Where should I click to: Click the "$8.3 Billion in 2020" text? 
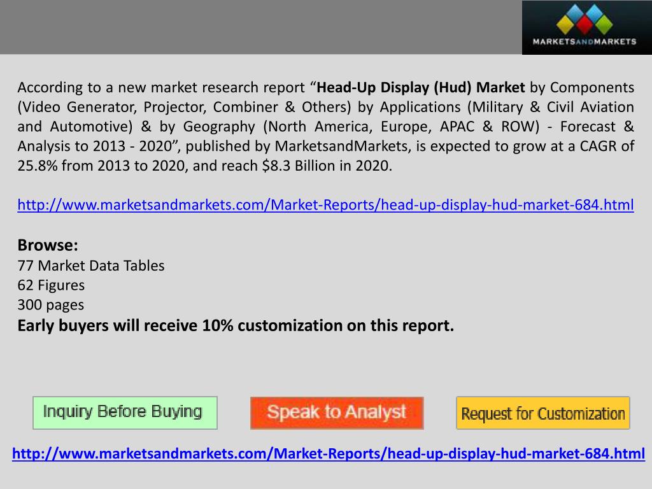(x=327, y=166)
